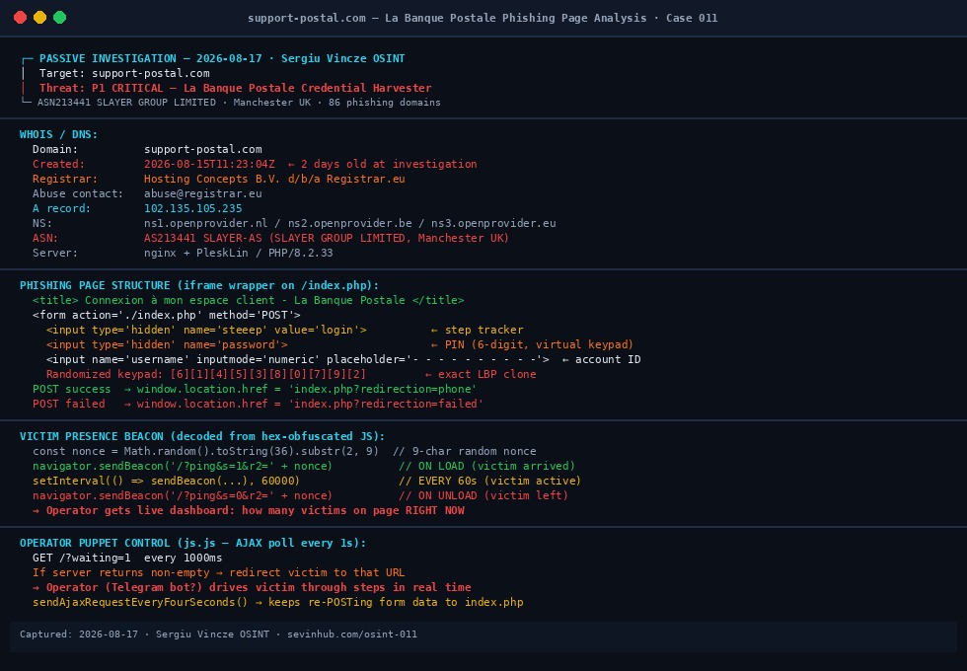Image resolution: width=967 pixels, height=671 pixels.
Task: Click the input name='username' line
Action: point(297,359)
